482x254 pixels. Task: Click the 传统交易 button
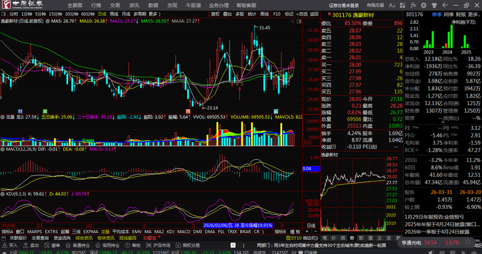375,5
